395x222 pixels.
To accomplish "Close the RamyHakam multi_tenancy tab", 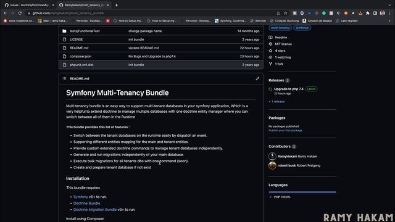I will 108,5.
